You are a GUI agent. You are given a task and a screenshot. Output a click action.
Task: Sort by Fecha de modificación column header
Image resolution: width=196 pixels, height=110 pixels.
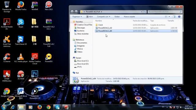point(141,21)
